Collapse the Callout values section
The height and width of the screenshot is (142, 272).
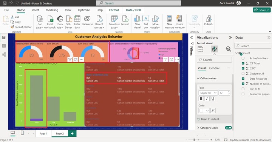pyautogui.click(x=198, y=79)
